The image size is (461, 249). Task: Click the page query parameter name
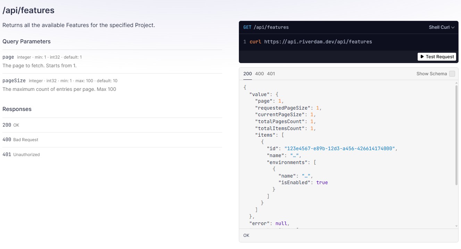click(x=8, y=57)
